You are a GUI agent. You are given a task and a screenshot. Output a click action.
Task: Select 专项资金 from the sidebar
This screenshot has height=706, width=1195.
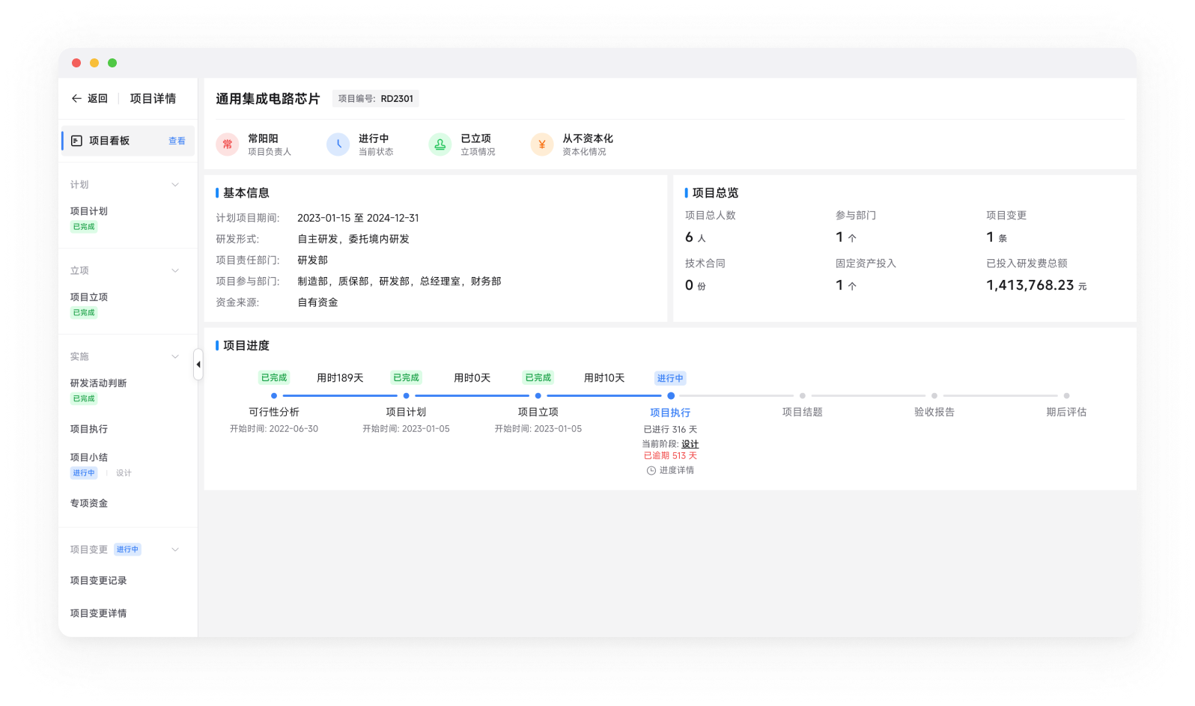89,503
